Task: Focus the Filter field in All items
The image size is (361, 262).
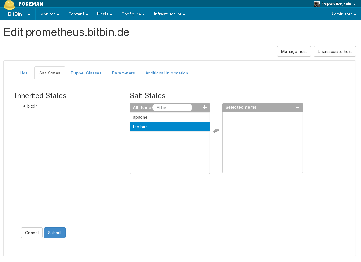Action: coord(172,108)
